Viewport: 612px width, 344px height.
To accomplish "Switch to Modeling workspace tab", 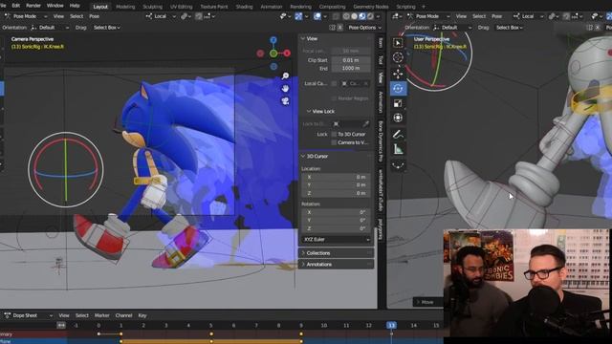I will pos(125,7).
